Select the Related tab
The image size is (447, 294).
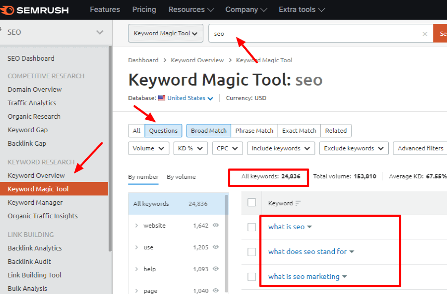[336, 131]
